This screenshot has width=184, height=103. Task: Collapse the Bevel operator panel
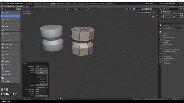(x=23, y=64)
